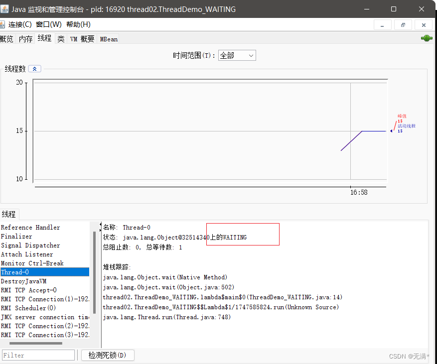Switch to the VM 概要 tab
The height and width of the screenshot is (364, 437).
pyautogui.click(x=82, y=39)
